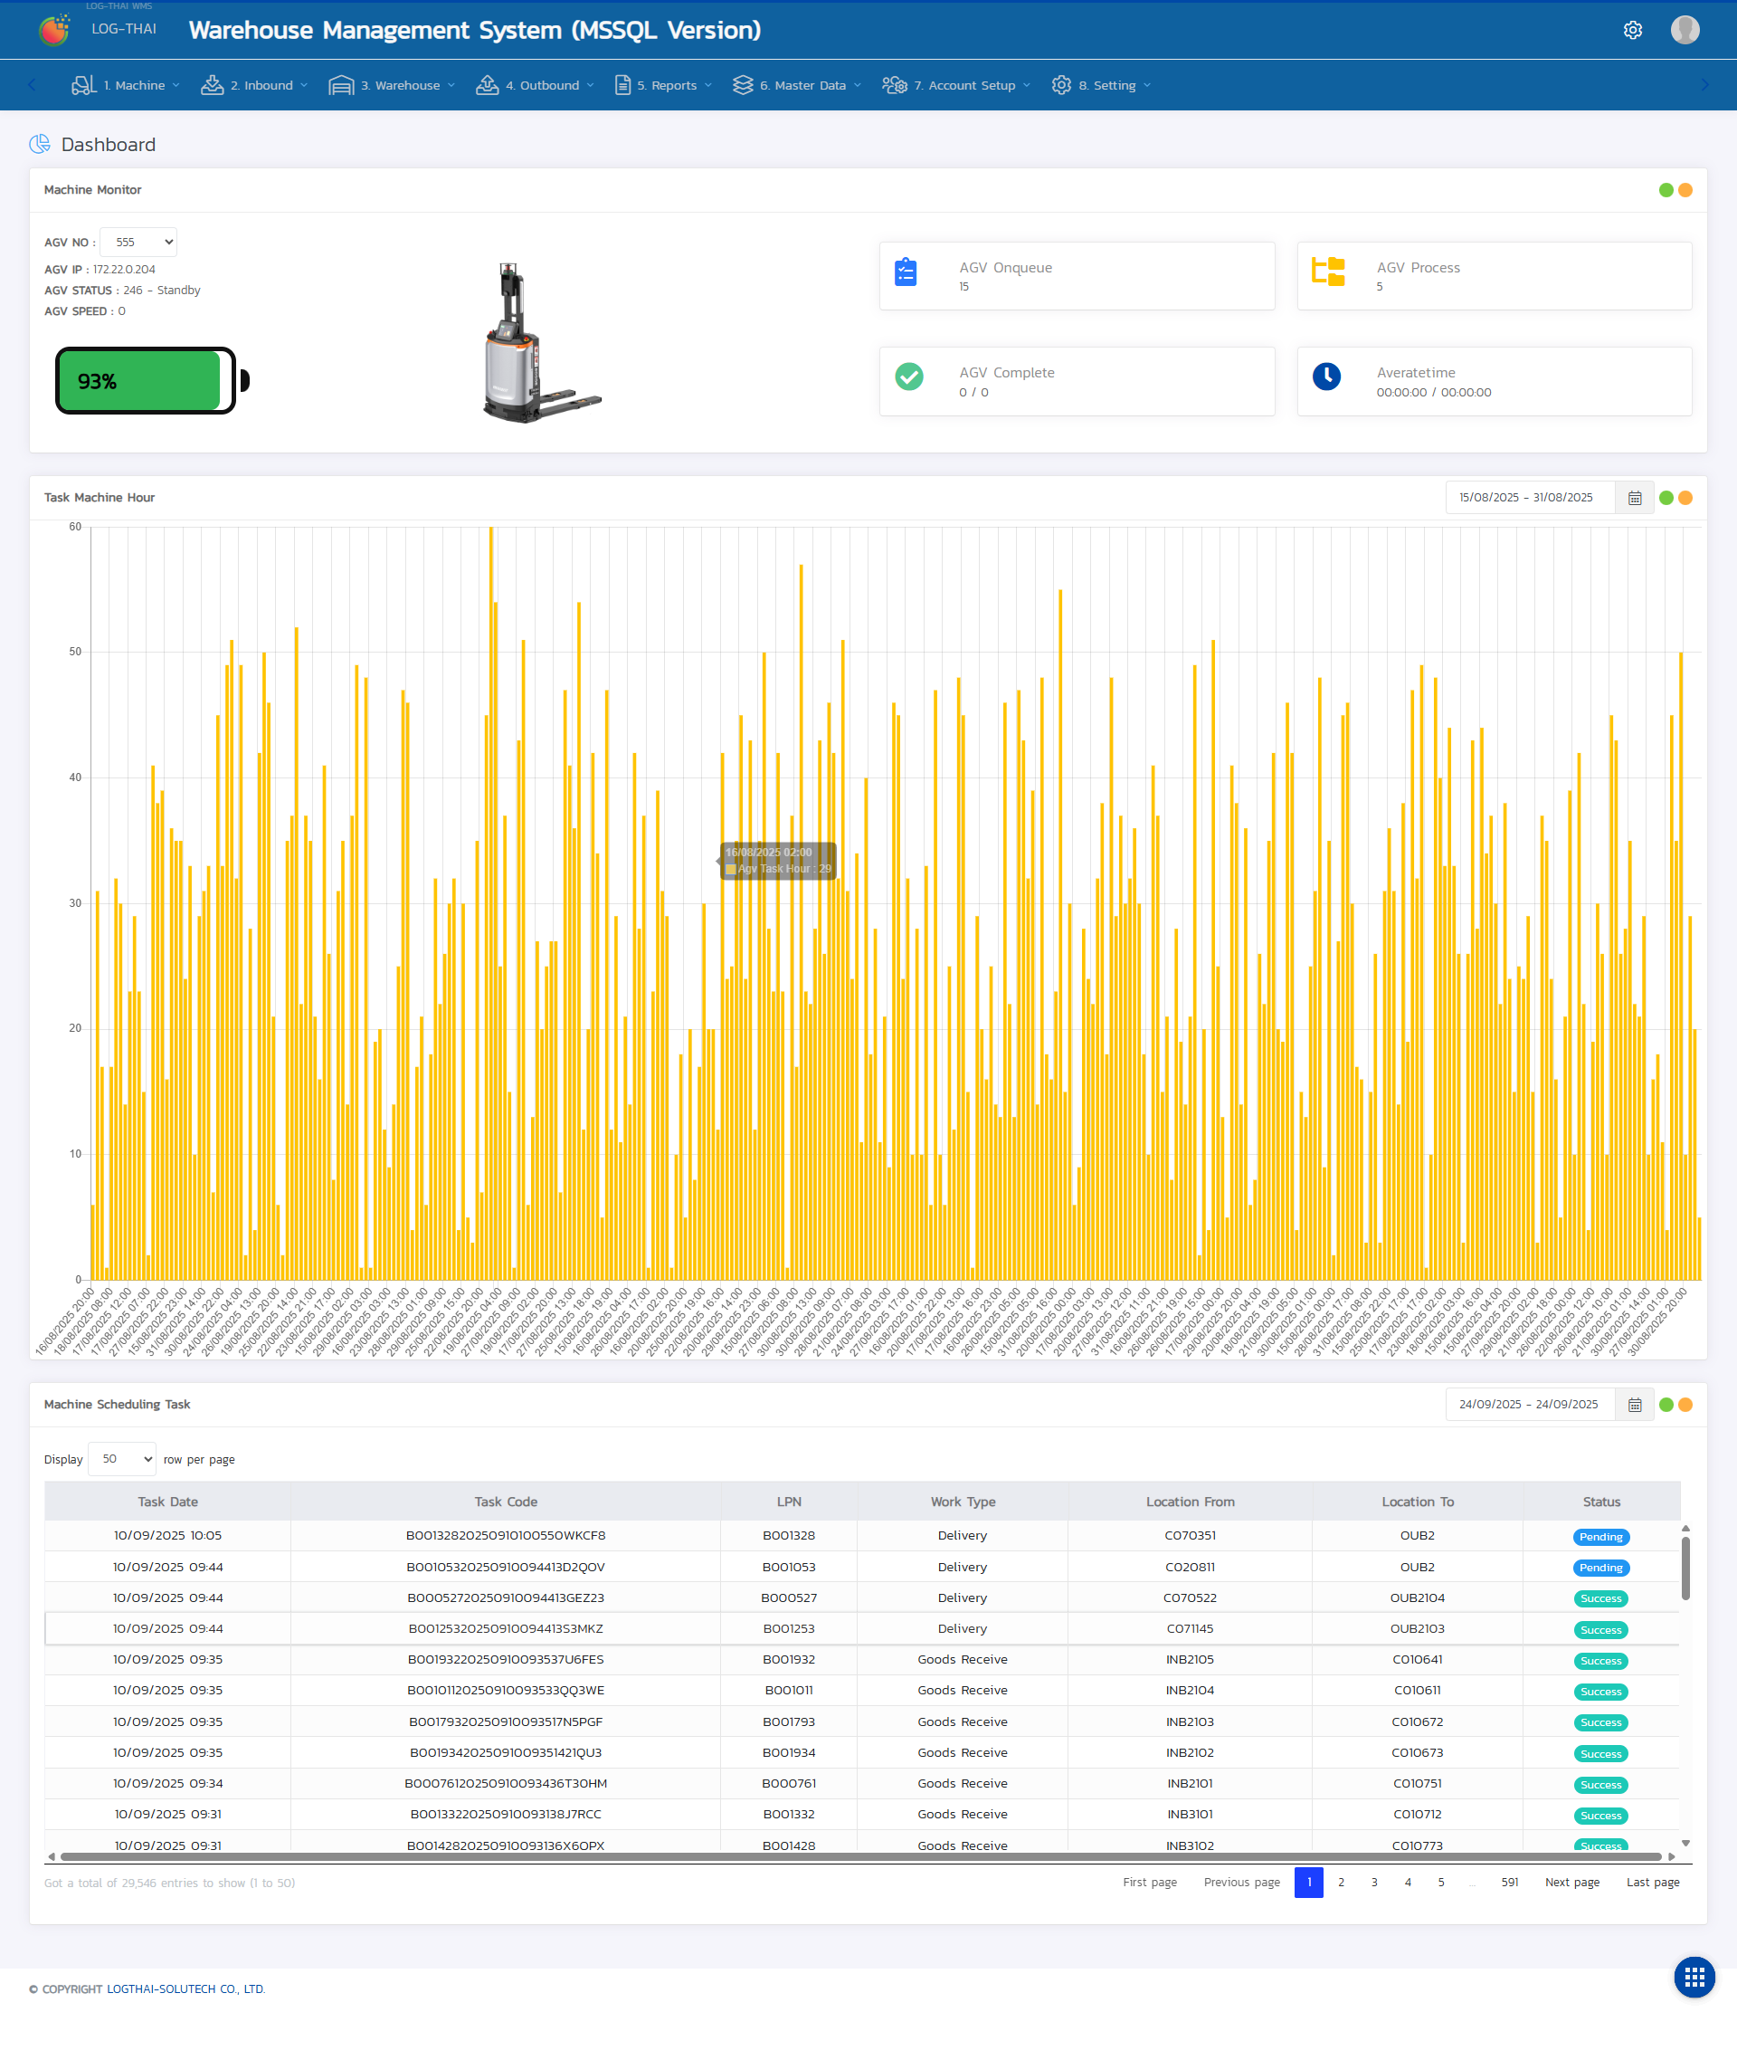The image size is (1737, 2060).
Task: Open the settings gear in header
Action: click(x=1632, y=30)
